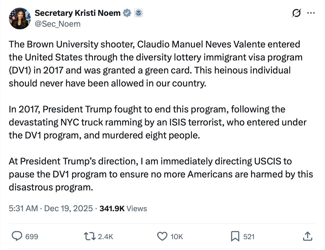Click the 521 bookmarks count
Viewport: 325px width, 250px height.
point(249,237)
